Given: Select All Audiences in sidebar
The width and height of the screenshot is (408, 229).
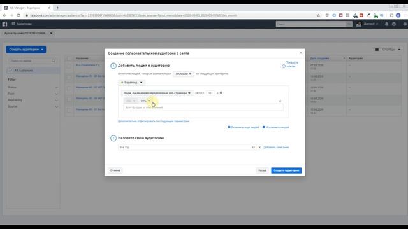Looking at the screenshot, I should [33, 71].
